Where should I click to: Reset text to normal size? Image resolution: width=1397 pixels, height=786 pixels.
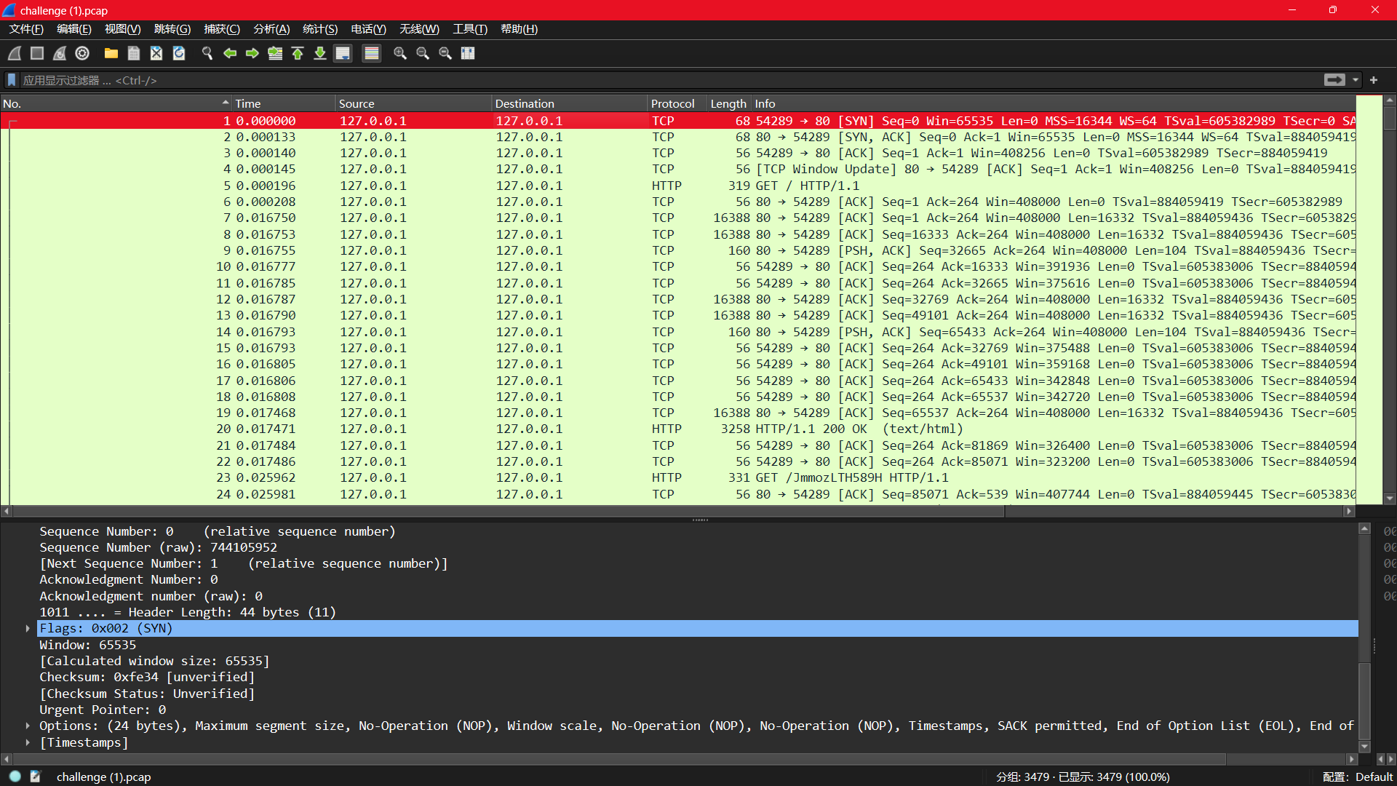(445, 53)
